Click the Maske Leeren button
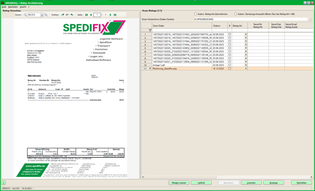The height and width of the screenshot is (191, 315). point(179,183)
